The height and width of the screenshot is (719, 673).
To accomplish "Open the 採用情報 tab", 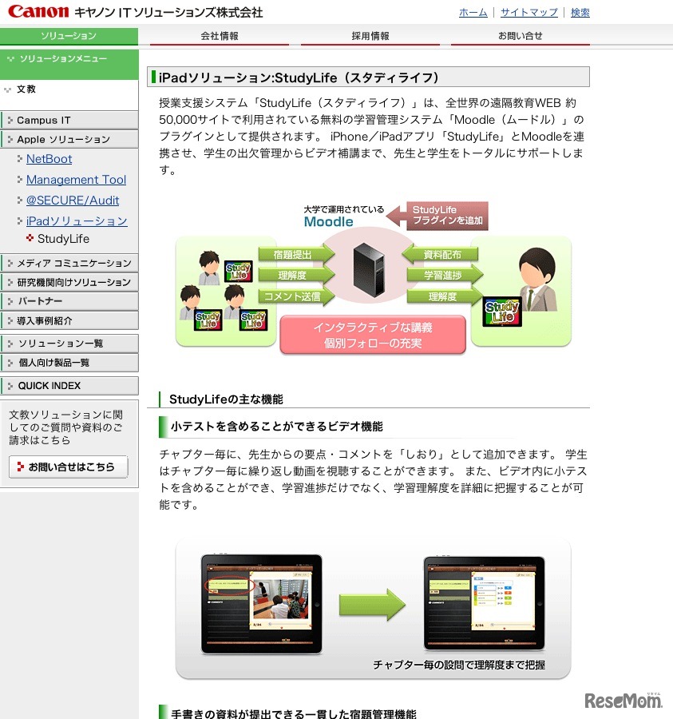I will tap(374, 35).
